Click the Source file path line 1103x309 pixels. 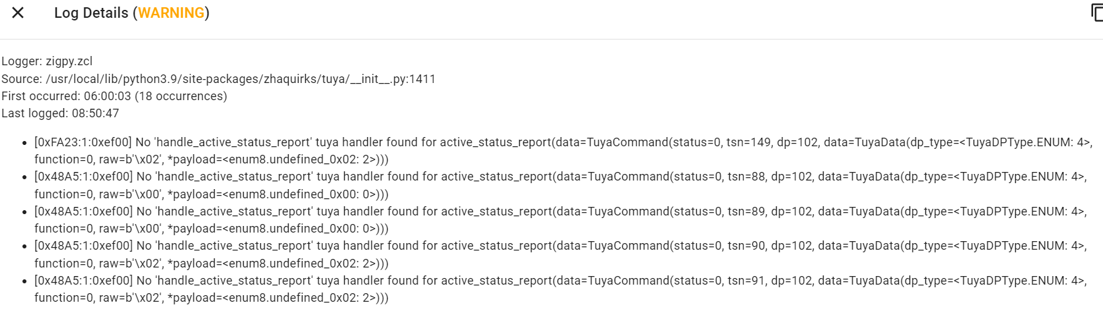218,79
